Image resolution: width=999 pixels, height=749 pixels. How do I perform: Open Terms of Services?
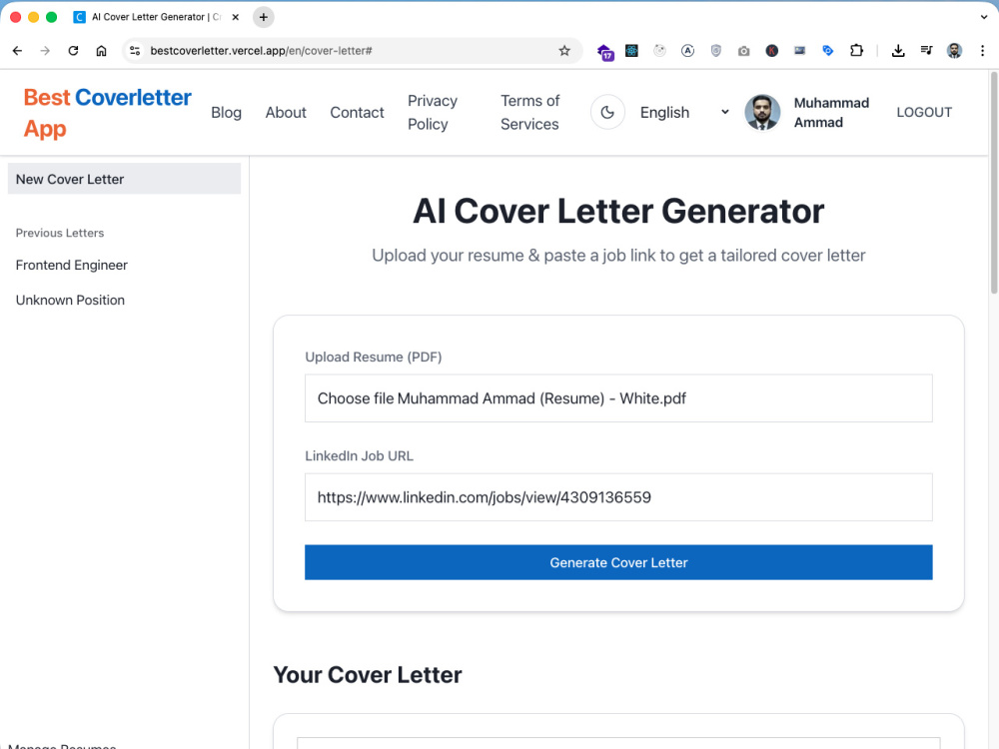(530, 113)
